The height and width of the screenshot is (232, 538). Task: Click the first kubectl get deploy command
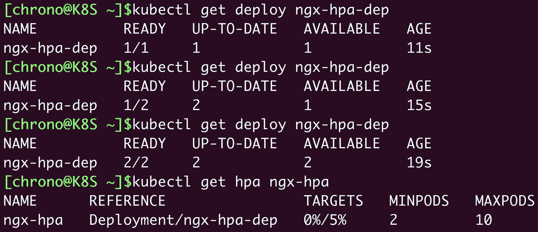click(260, 10)
